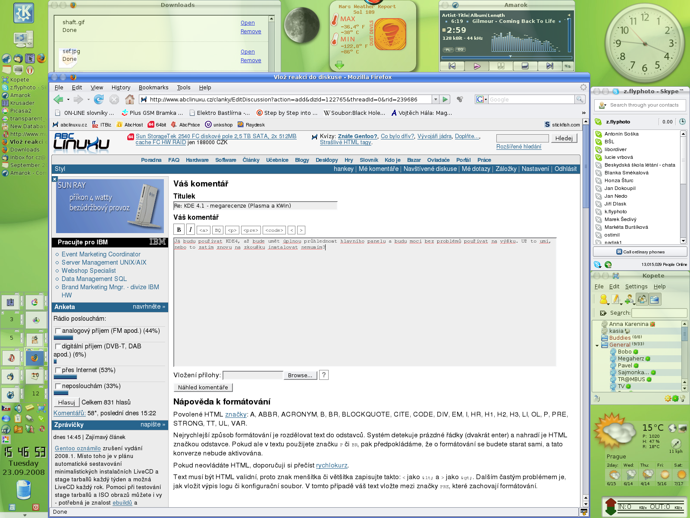Image resolution: width=690 pixels, height=518 pixels.
Task: Apply italic formatting with I button
Action: click(190, 230)
